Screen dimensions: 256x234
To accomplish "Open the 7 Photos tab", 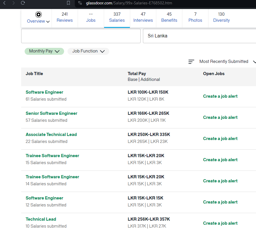I will [195, 17].
